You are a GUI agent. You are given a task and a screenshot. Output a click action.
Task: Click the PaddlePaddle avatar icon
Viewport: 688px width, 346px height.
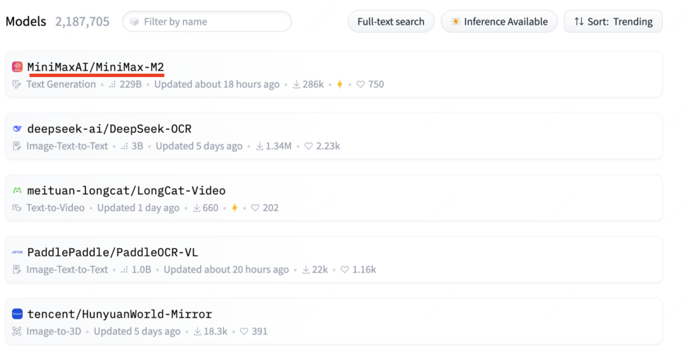pos(17,253)
